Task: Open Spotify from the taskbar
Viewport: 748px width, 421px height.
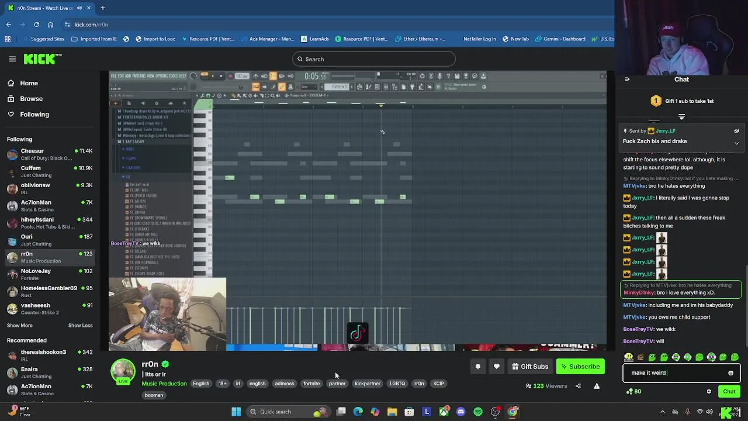Action: [478, 412]
